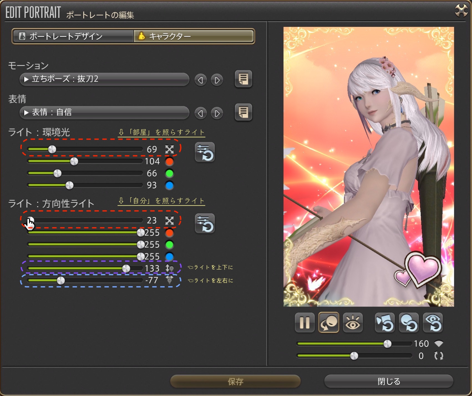Click red color dot for ambient light
This screenshot has width=472, height=396.
point(169,161)
